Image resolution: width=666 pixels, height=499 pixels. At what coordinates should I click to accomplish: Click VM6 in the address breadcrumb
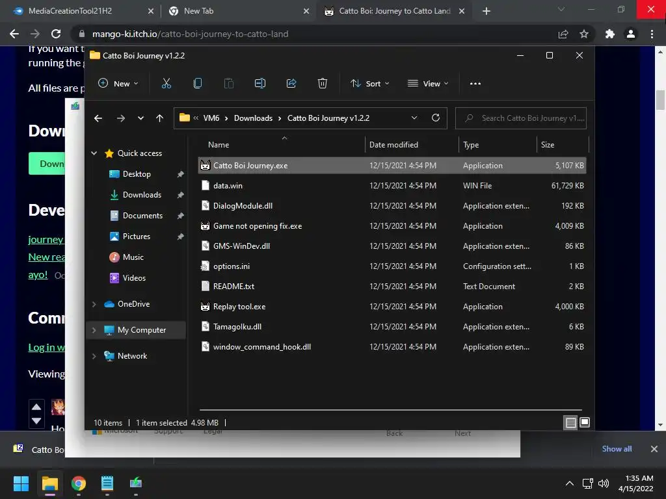pyautogui.click(x=211, y=118)
